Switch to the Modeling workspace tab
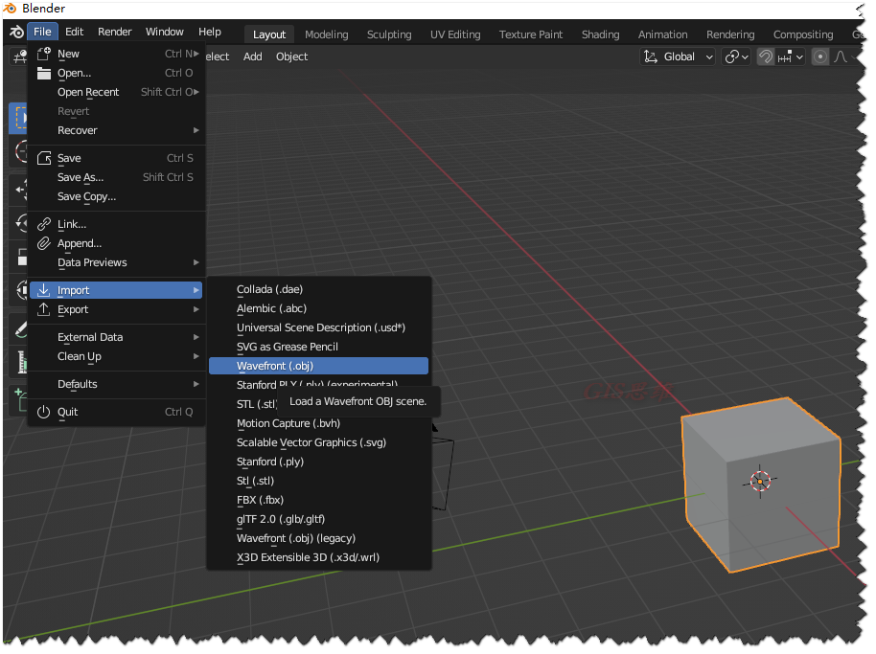This screenshot has width=876, height=654. pyautogui.click(x=326, y=34)
